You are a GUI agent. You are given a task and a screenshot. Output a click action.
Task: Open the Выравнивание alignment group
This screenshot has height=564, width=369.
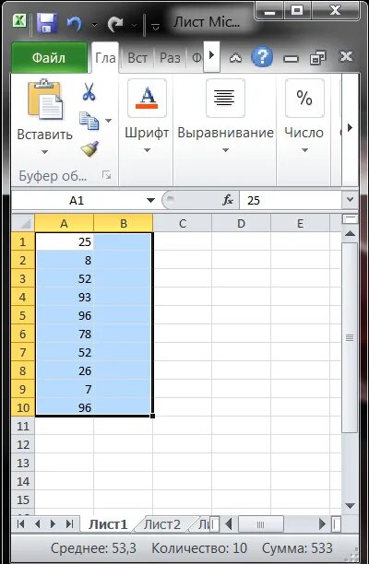225,119
